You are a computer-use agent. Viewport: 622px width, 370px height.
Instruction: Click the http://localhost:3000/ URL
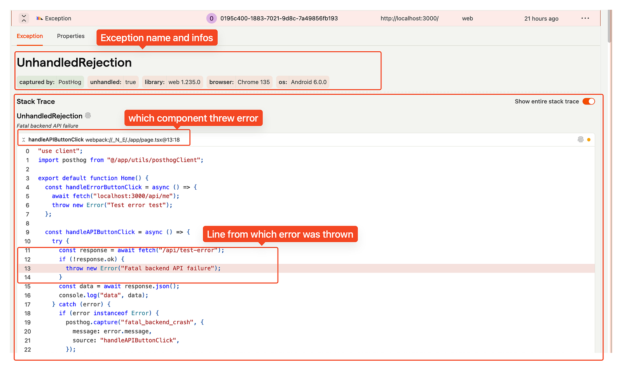pos(409,18)
